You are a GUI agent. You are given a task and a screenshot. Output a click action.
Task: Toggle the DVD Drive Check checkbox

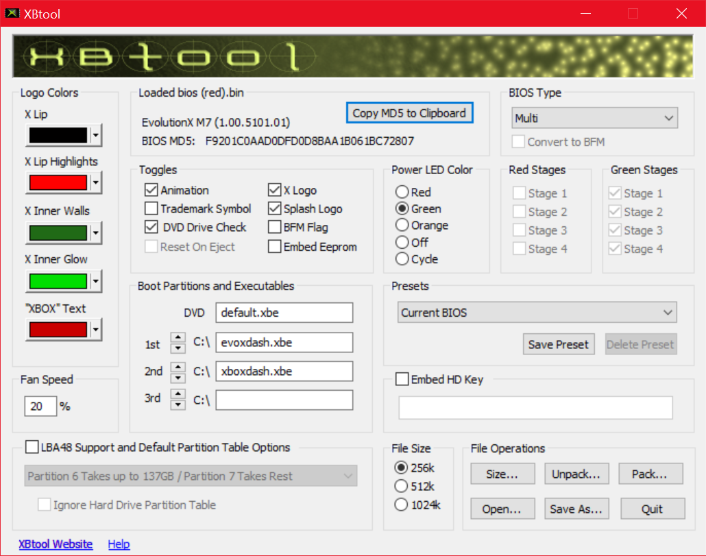151,227
